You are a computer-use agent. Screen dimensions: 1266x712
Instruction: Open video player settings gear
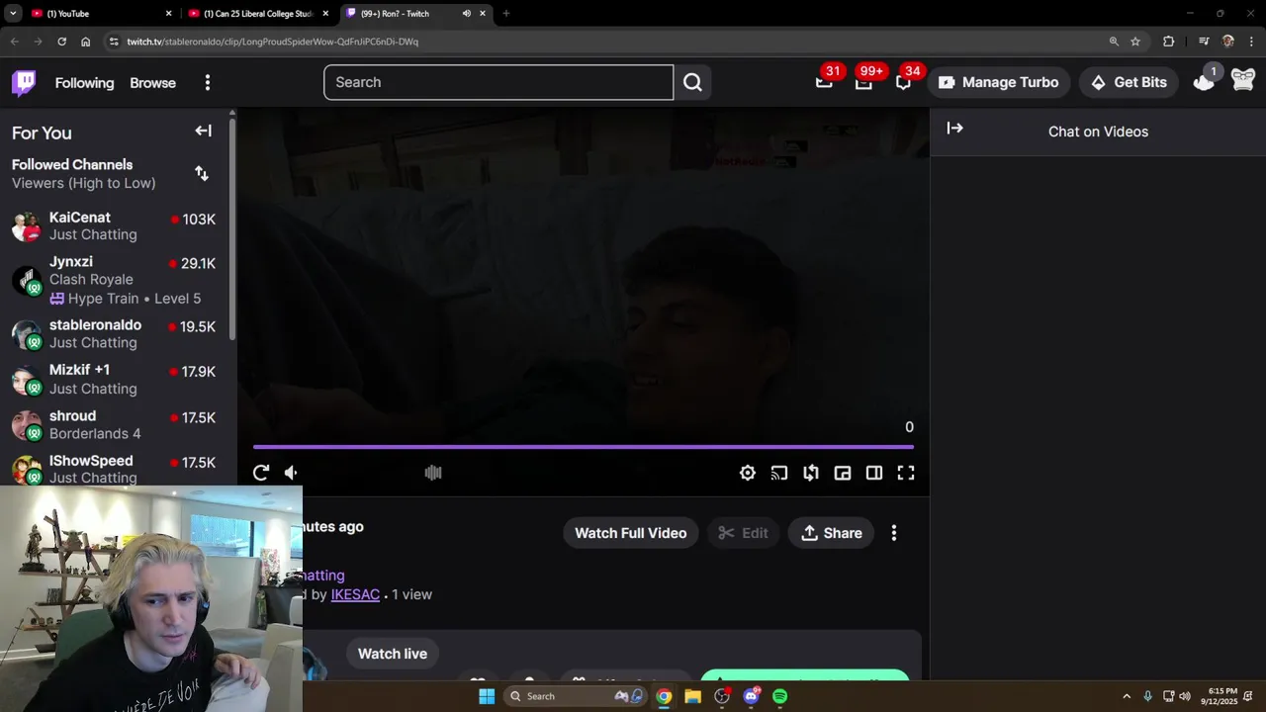pyautogui.click(x=748, y=473)
